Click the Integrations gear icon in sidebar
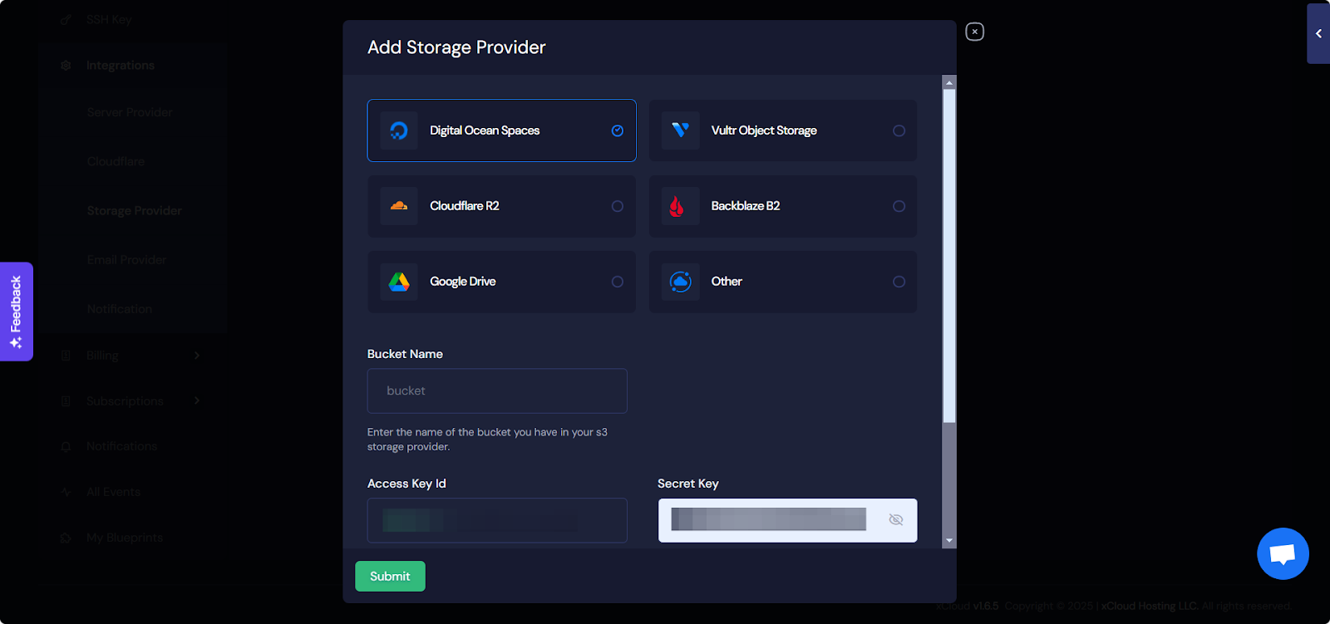The height and width of the screenshot is (624, 1330). coord(66,66)
